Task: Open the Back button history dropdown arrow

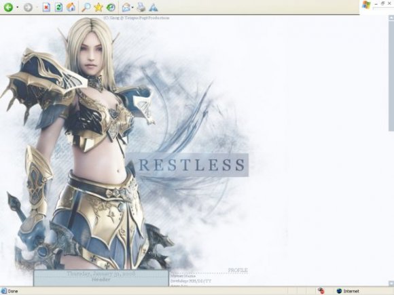Action: click(x=18, y=7)
